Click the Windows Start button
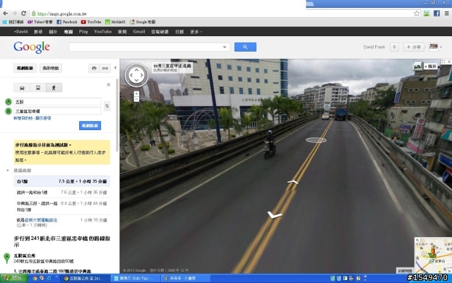 pyautogui.click(x=13, y=278)
